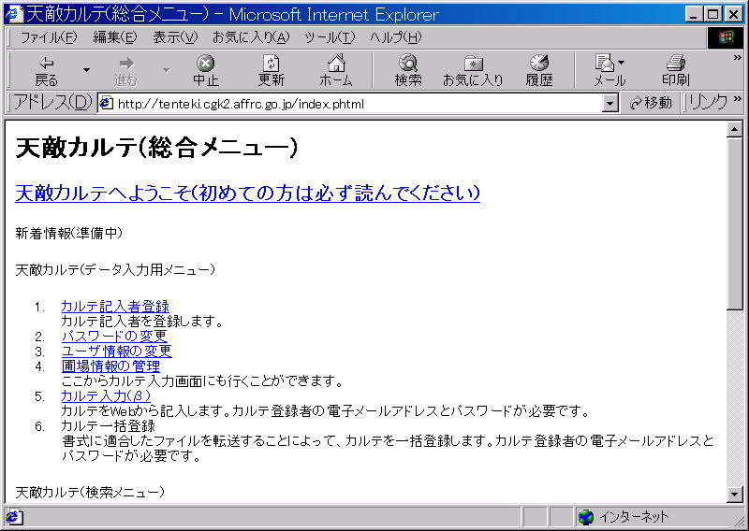Refresh the page with 更新 icon
749x531 pixels.
(272, 70)
